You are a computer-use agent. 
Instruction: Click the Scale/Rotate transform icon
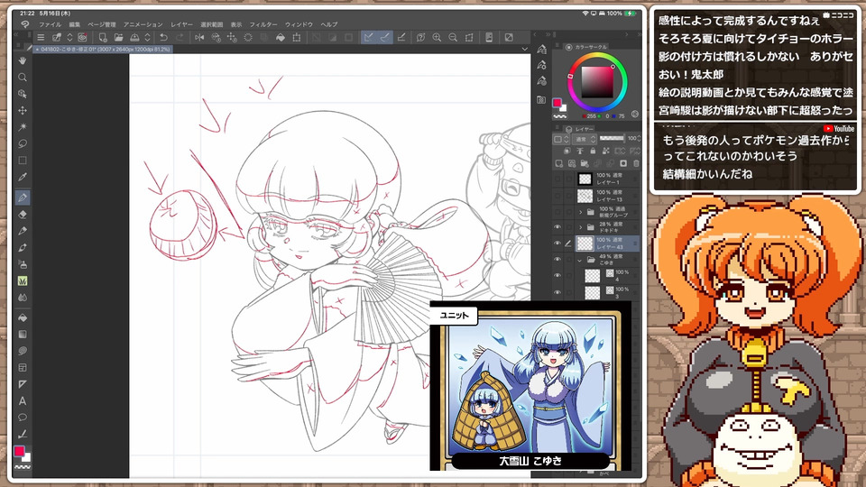click(297, 38)
